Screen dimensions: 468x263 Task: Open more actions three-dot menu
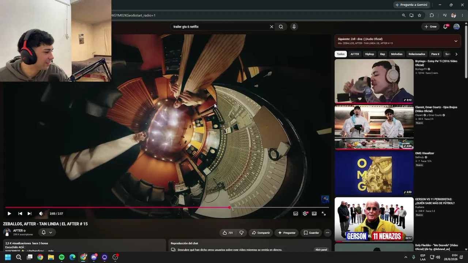point(328,233)
